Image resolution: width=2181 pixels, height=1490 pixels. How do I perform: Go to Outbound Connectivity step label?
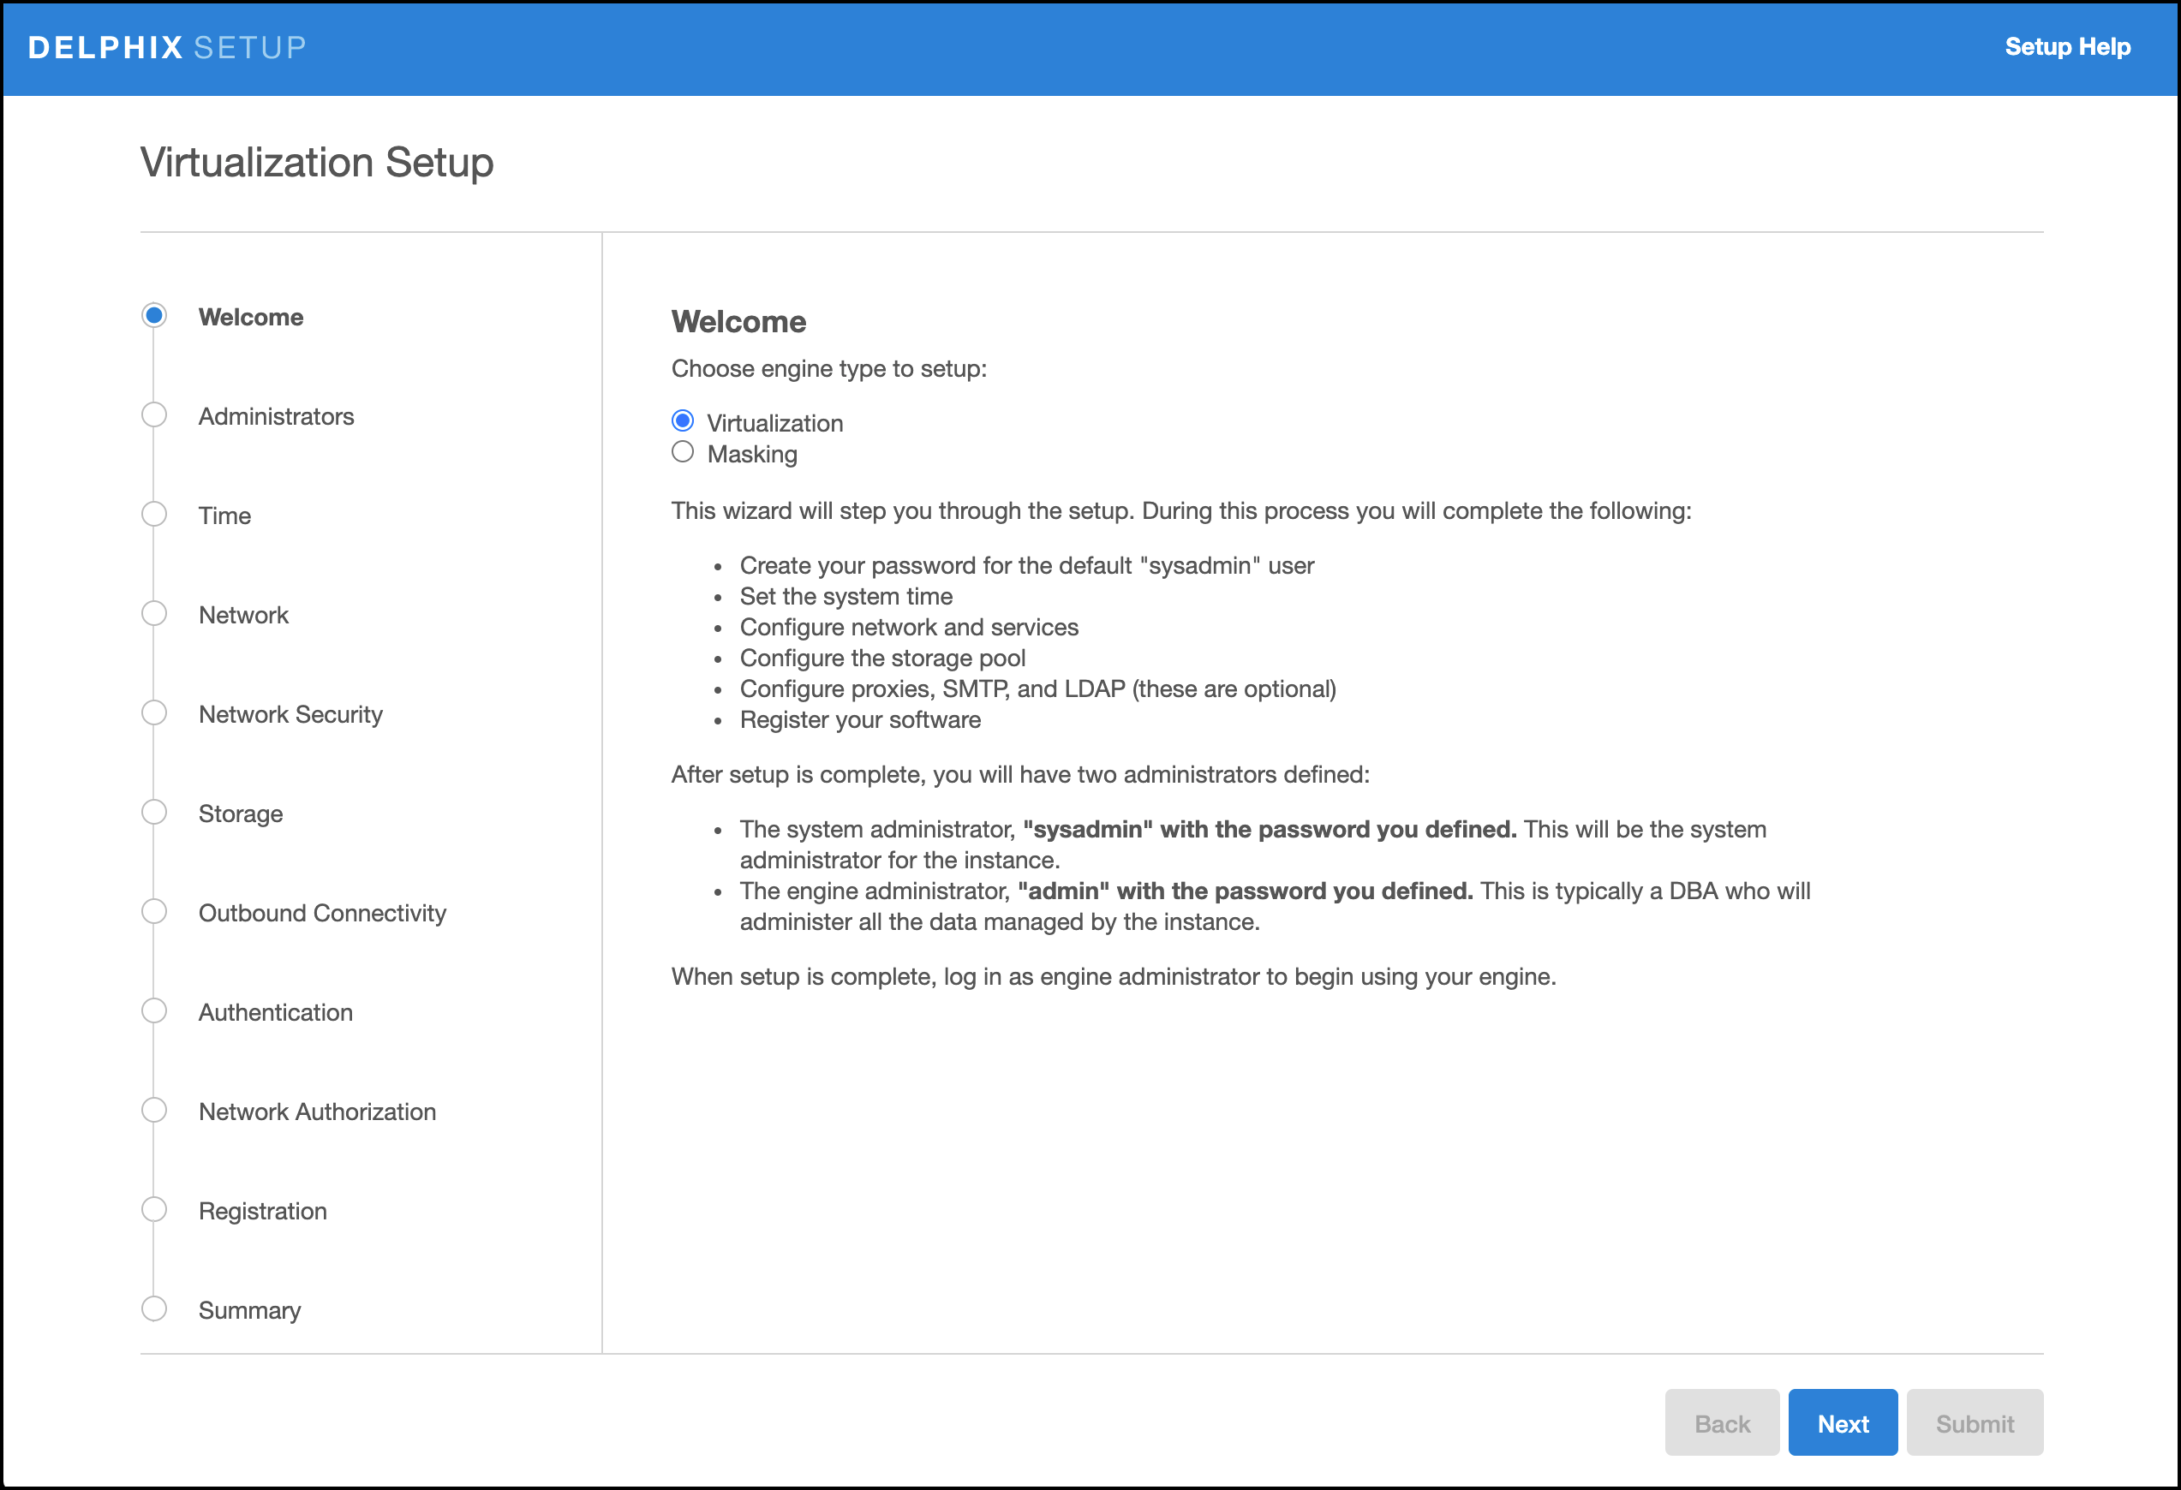pyautogui.click(x=322, y=913)
